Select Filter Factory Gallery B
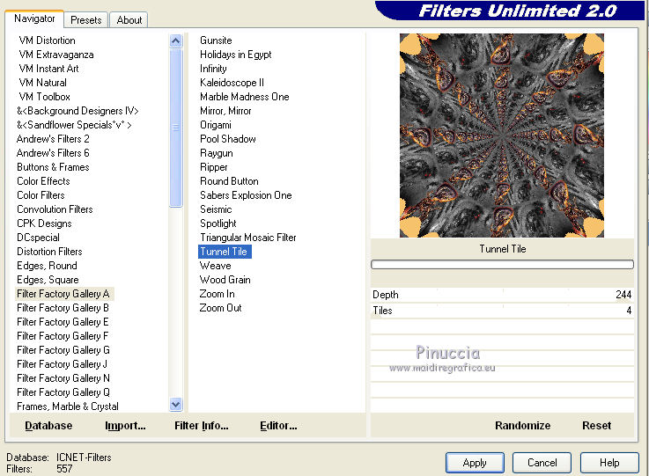 tap(63, 308)
